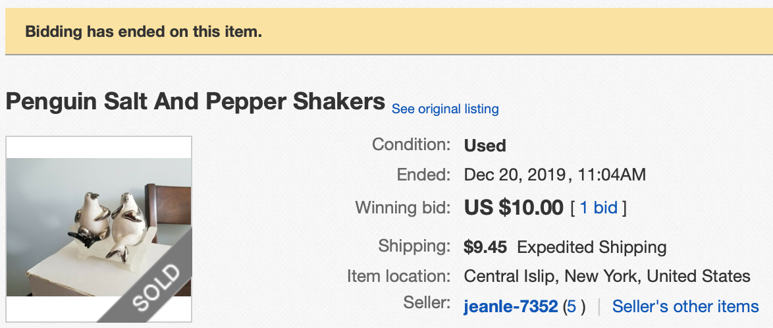Click the Seller label
Viewport: 773px width, 328px height.
427,303
